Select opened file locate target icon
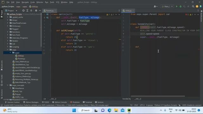Image resolution: width=203 pixels, height=114 pixels. point(23,10)
